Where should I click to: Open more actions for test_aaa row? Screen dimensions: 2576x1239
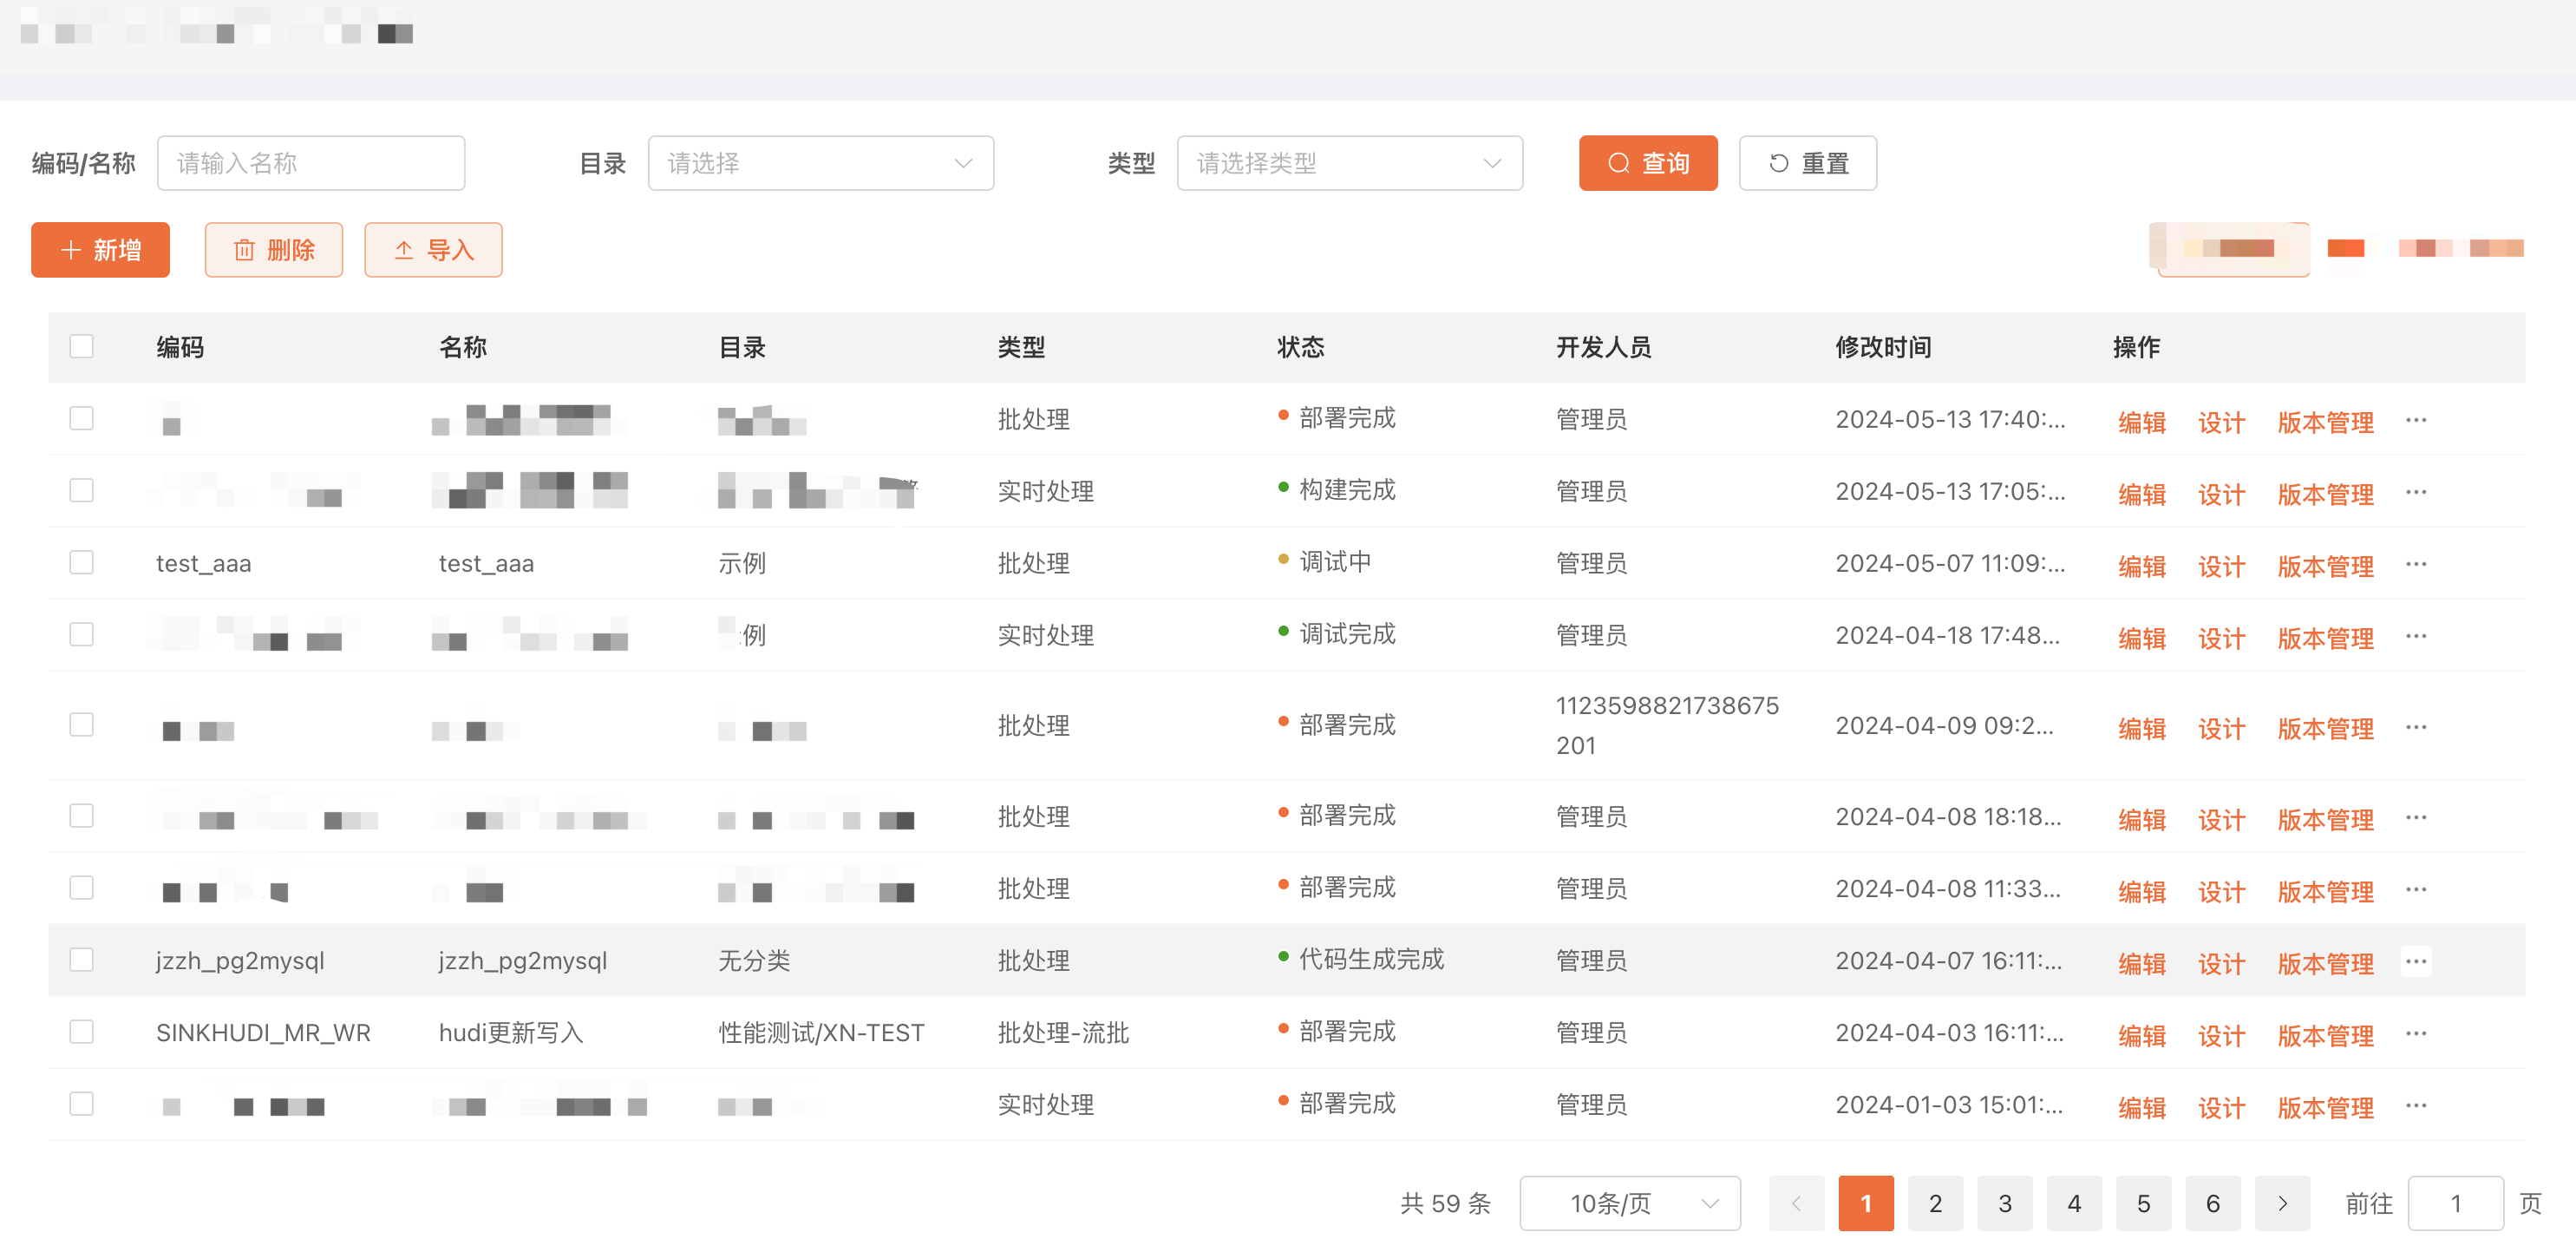point(2416,564)
